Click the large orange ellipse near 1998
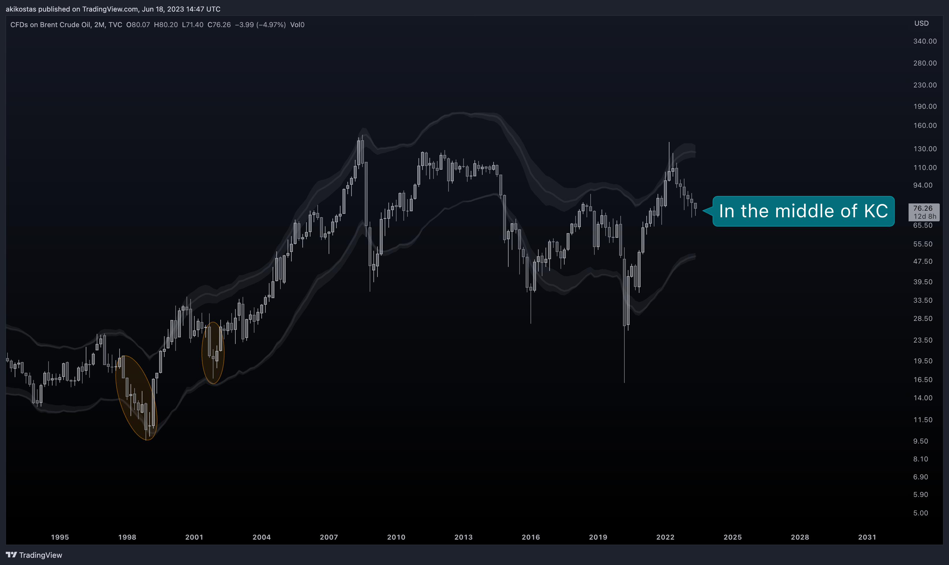 tap(136, 398)
